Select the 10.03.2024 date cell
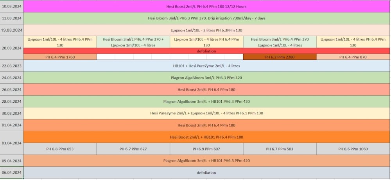The height and width of the screenshot is (180, 391). pyautogui.click(x=12, y=7)
